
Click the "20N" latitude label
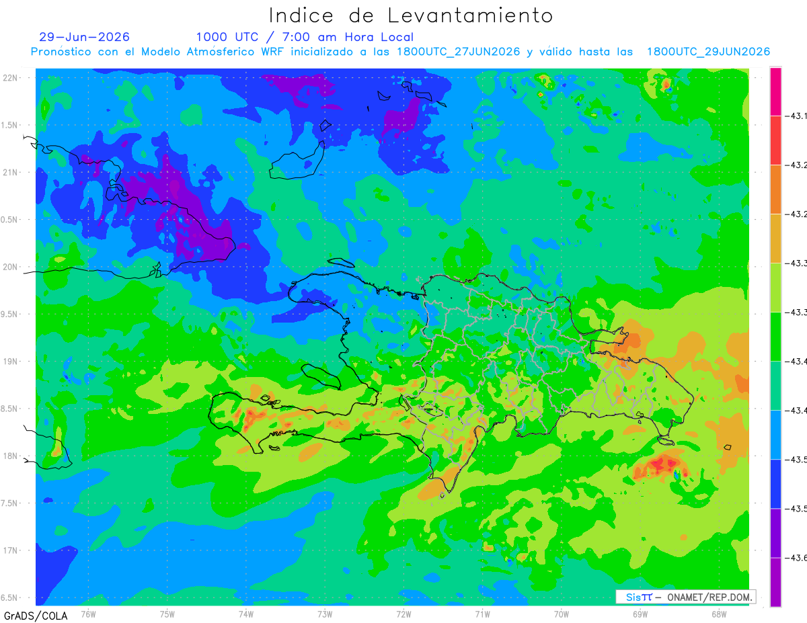(11, 267)
